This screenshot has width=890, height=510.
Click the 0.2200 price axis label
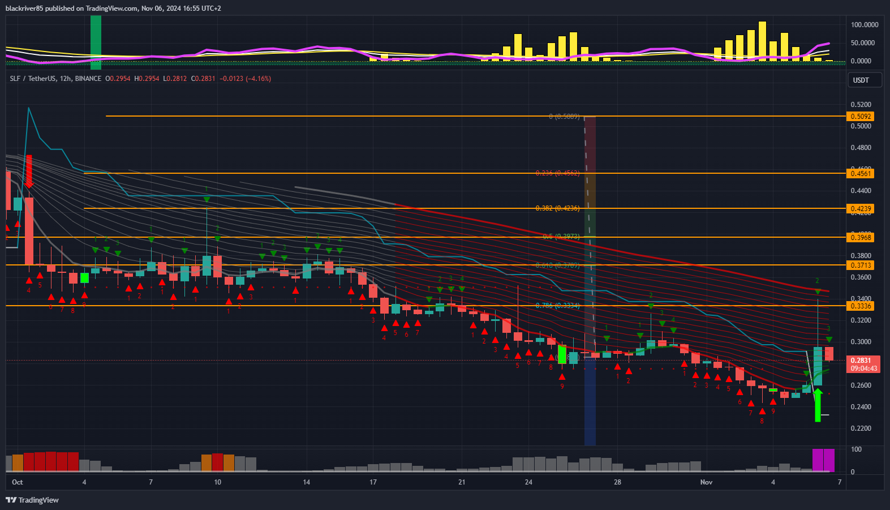[861, 428]
